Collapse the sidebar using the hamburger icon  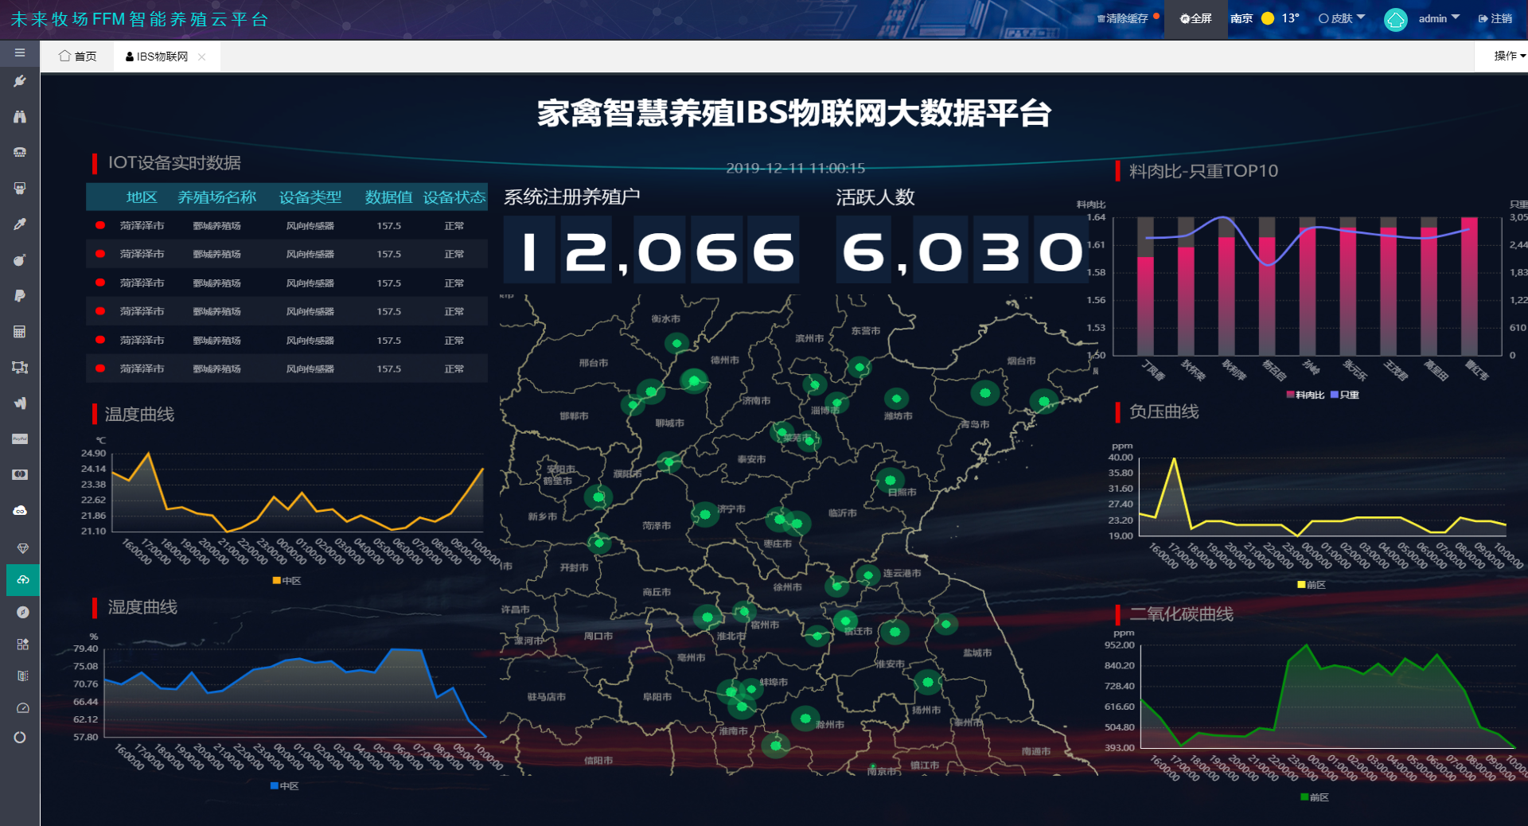(x=20, y=53)
